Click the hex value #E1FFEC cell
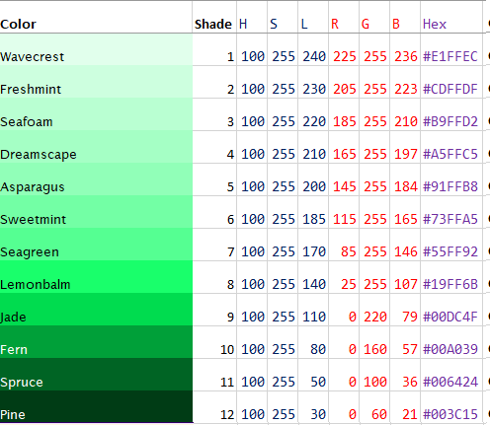Viewport: 490px width, 425px height. (451, 49)
